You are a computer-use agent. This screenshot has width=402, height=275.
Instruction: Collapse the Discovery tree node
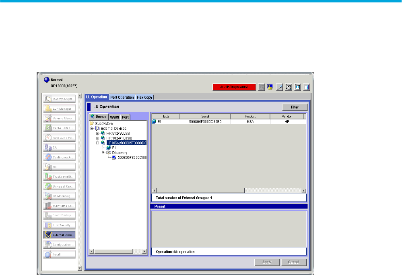(x=103, y=153)
